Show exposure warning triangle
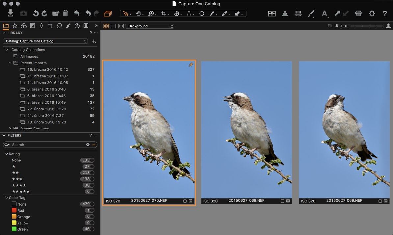Screen dimensions: 393x235 pyautogui.click(x=285, y=13)
